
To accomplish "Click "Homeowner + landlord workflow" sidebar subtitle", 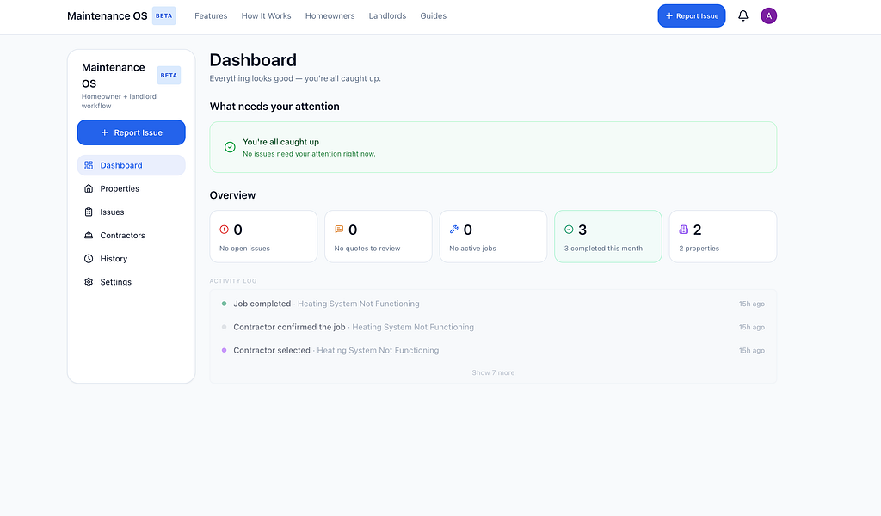I will point(119,101).
